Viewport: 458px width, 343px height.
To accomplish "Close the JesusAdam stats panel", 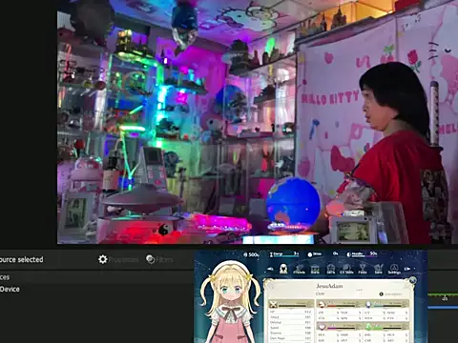I will pyautogui.click(x=412, y=280).
